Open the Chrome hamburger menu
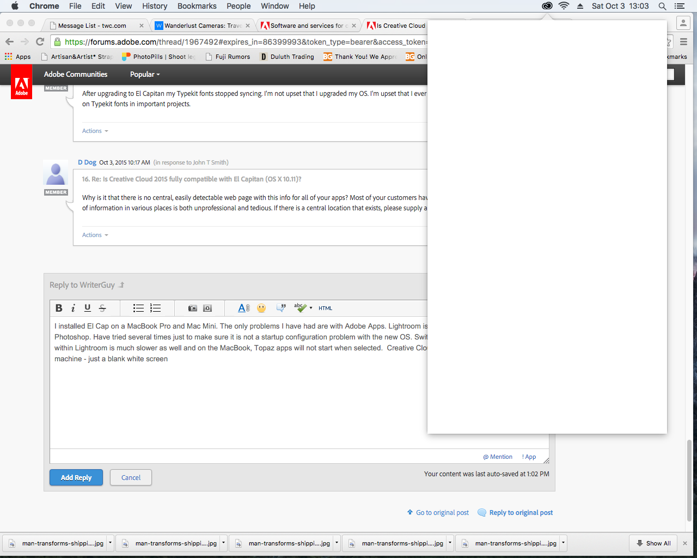Image resolution: width=697 pixels, height=558 pixels. point(684,41)
